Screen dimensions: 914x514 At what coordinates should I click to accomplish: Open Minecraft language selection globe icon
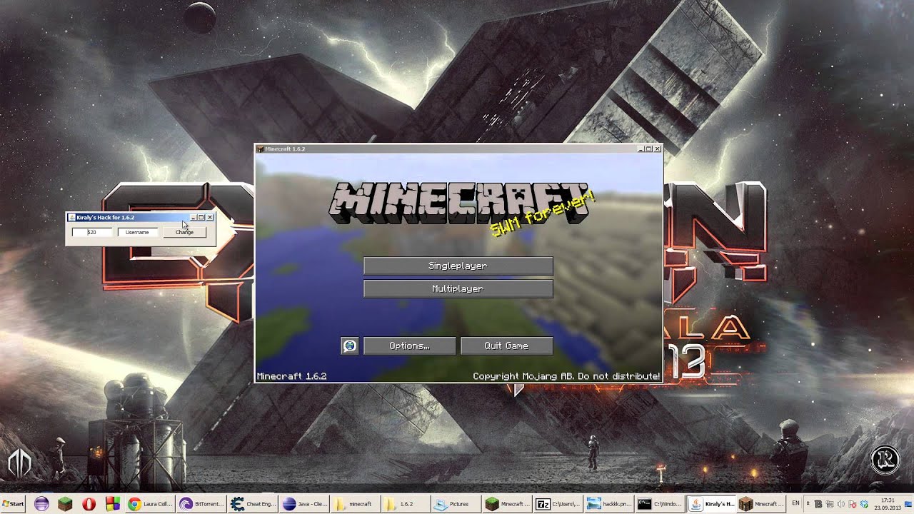(349, 346)
